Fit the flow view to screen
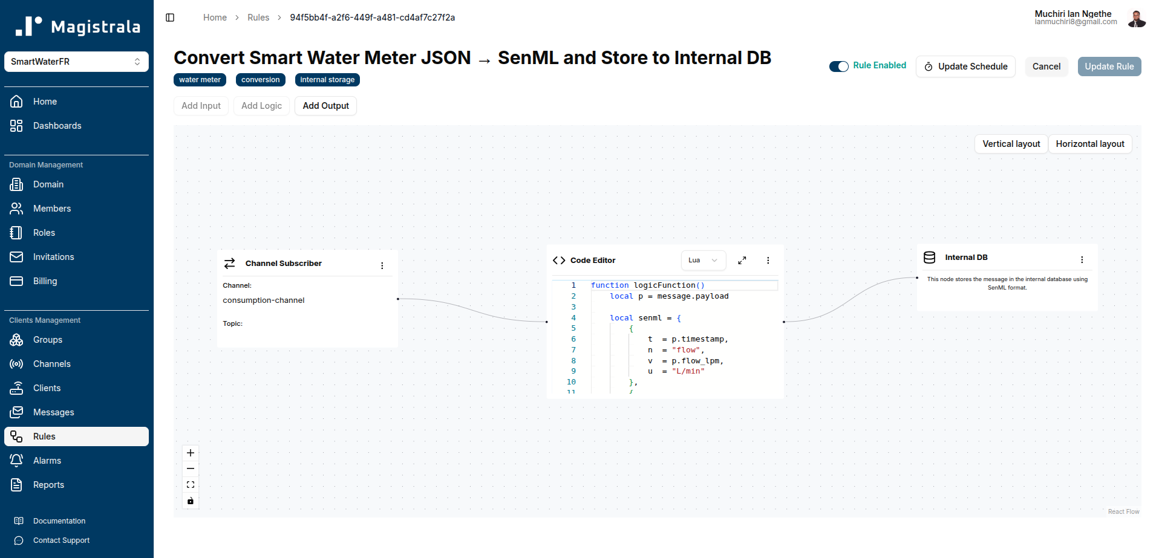This screenshot has height=558, width=1159. [x=191, y=485]
